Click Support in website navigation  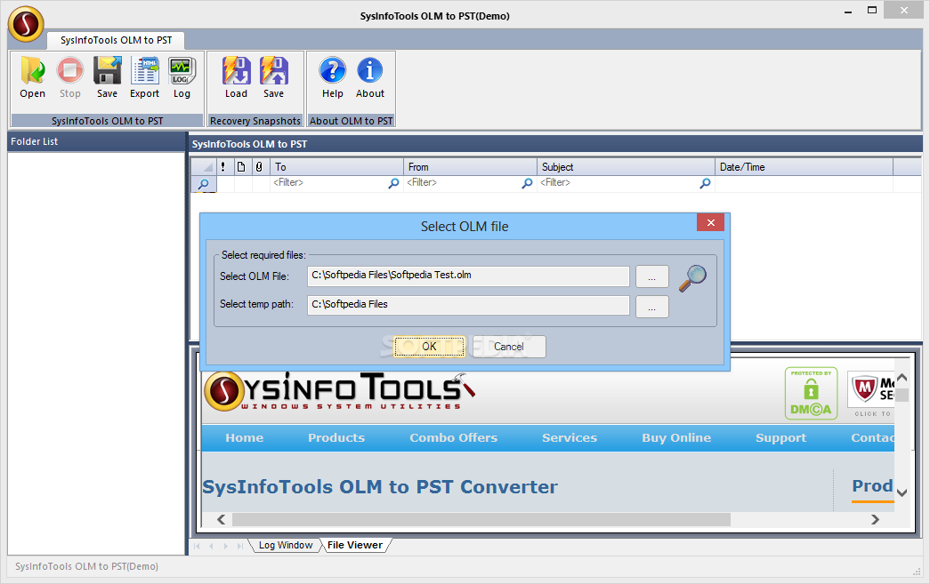(780, 437)
